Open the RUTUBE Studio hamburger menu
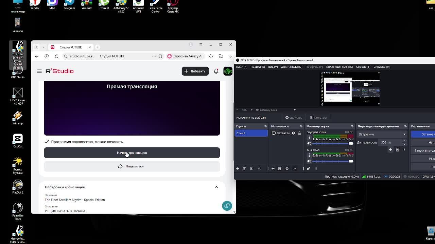The image size is (435, 244). pyautogui.click(x=39, y=71)
